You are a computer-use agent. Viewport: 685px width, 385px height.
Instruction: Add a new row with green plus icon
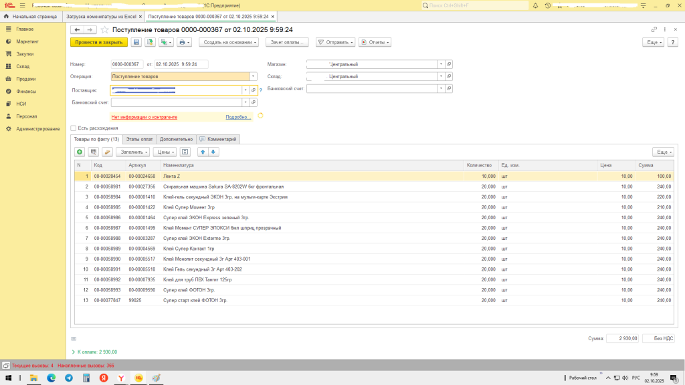click(80, 152)
